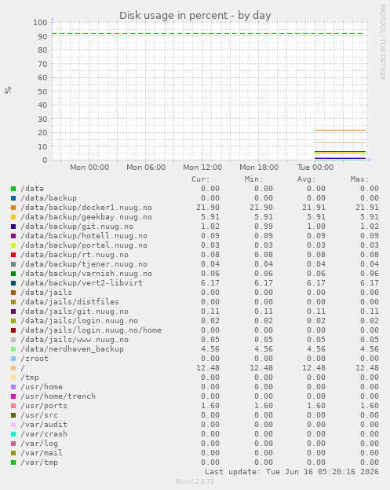The height and width of the screenshot is (490, 390).
Task: Select the /data/backup/docker1.nuug.no label
Action: pyautogui.click(x=86, y=208)
